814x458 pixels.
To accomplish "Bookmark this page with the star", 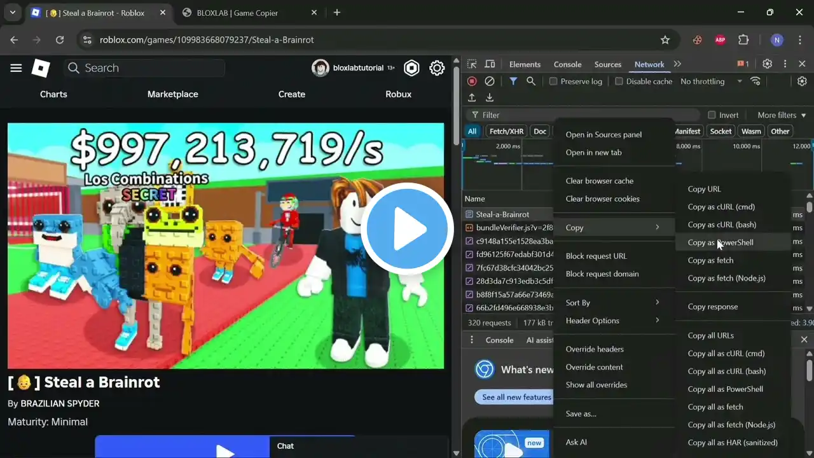I will coord(665,39).
